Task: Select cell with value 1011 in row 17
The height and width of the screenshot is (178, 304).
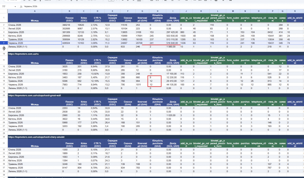Action: pos(142,85)
